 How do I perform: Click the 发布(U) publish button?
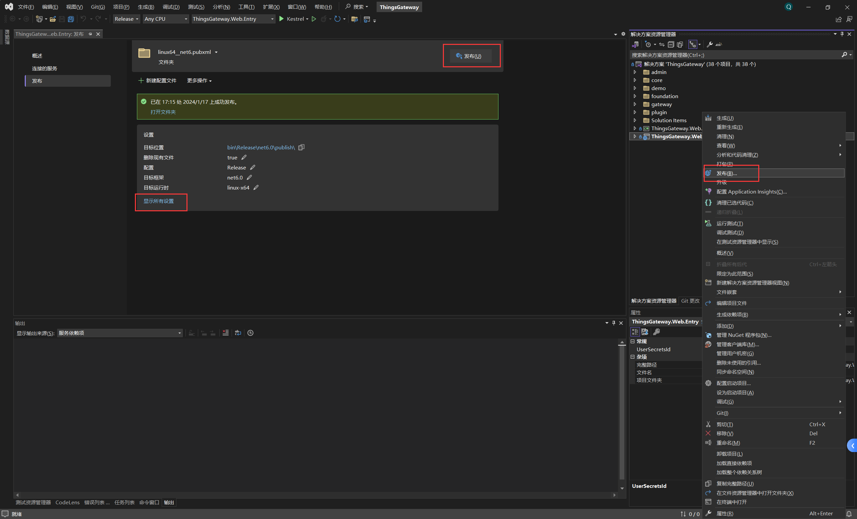click(x=471, y=56)
